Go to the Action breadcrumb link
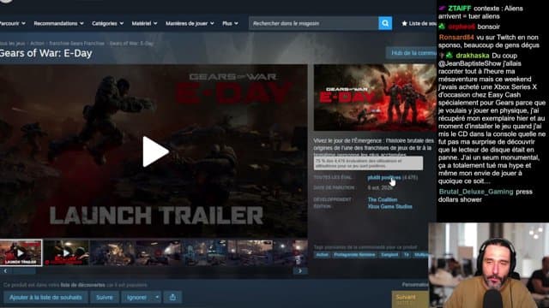This screenshot has height=308, width=549. click(x=37, y=44)
